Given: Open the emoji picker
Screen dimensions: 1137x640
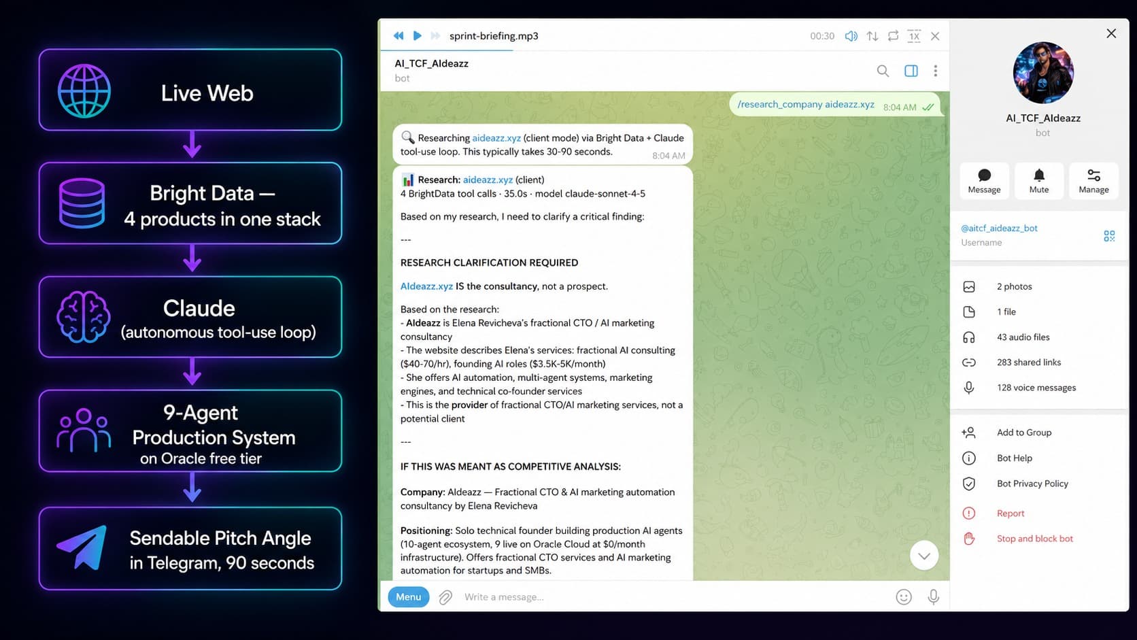Looking at the screenshot, I should tap(904, 597).
